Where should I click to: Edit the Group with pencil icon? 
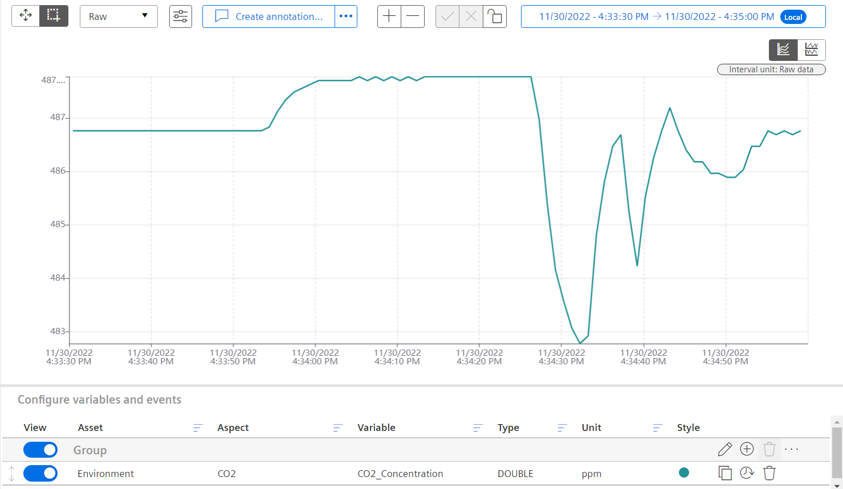[725, 449]
